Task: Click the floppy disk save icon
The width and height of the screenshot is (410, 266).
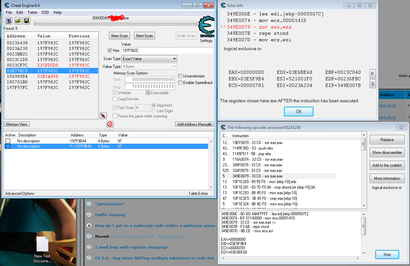Action: [x=27, y=21]
